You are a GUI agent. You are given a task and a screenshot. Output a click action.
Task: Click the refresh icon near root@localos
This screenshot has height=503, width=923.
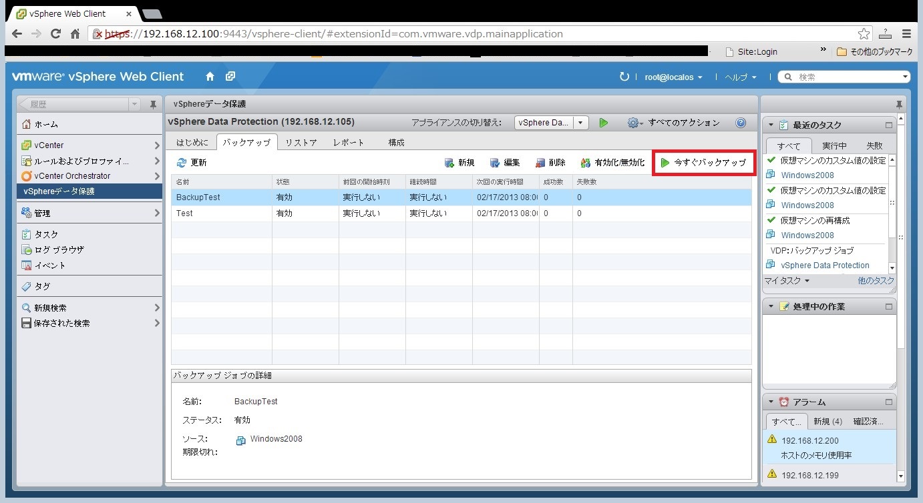coord(624,77)
